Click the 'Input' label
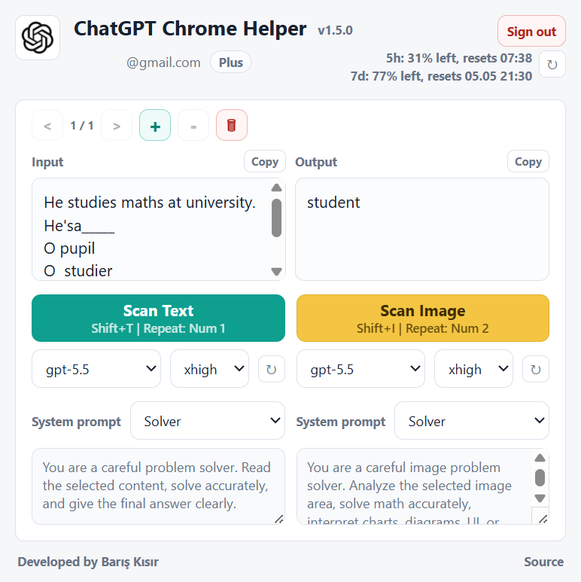Screen dimensions: 581x582 47,162
